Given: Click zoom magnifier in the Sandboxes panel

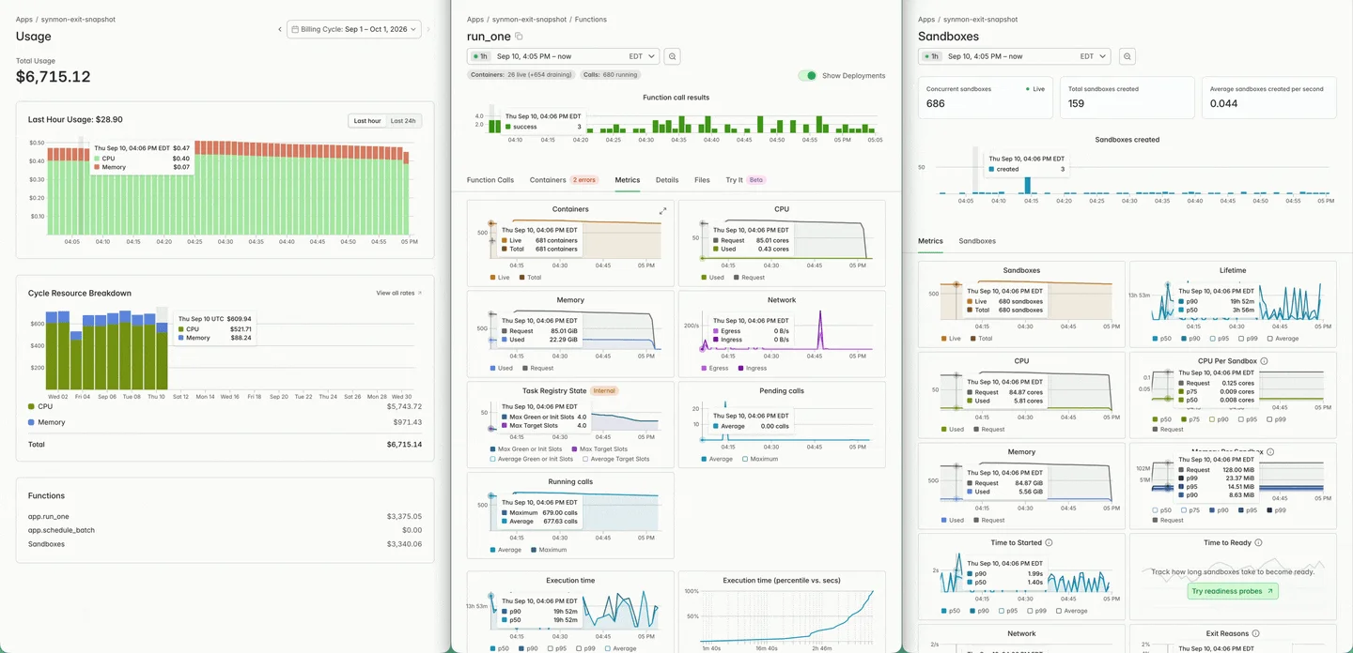Looking at the screenshot, I should coord(1127,56).
